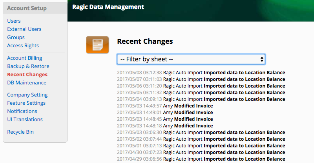Select the 2017/05/08 03:12:38 import entry
Viewport: 314px width, 163px height.
coord(201,73)
